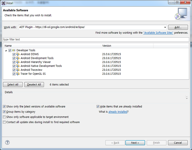Open help via the question mark icon
This screenshot has height=150, width=192.
click(x=7, y=143)
